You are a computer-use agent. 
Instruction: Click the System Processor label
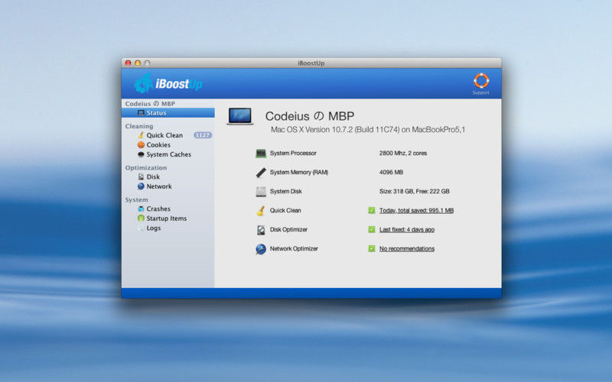coord(293,154)
